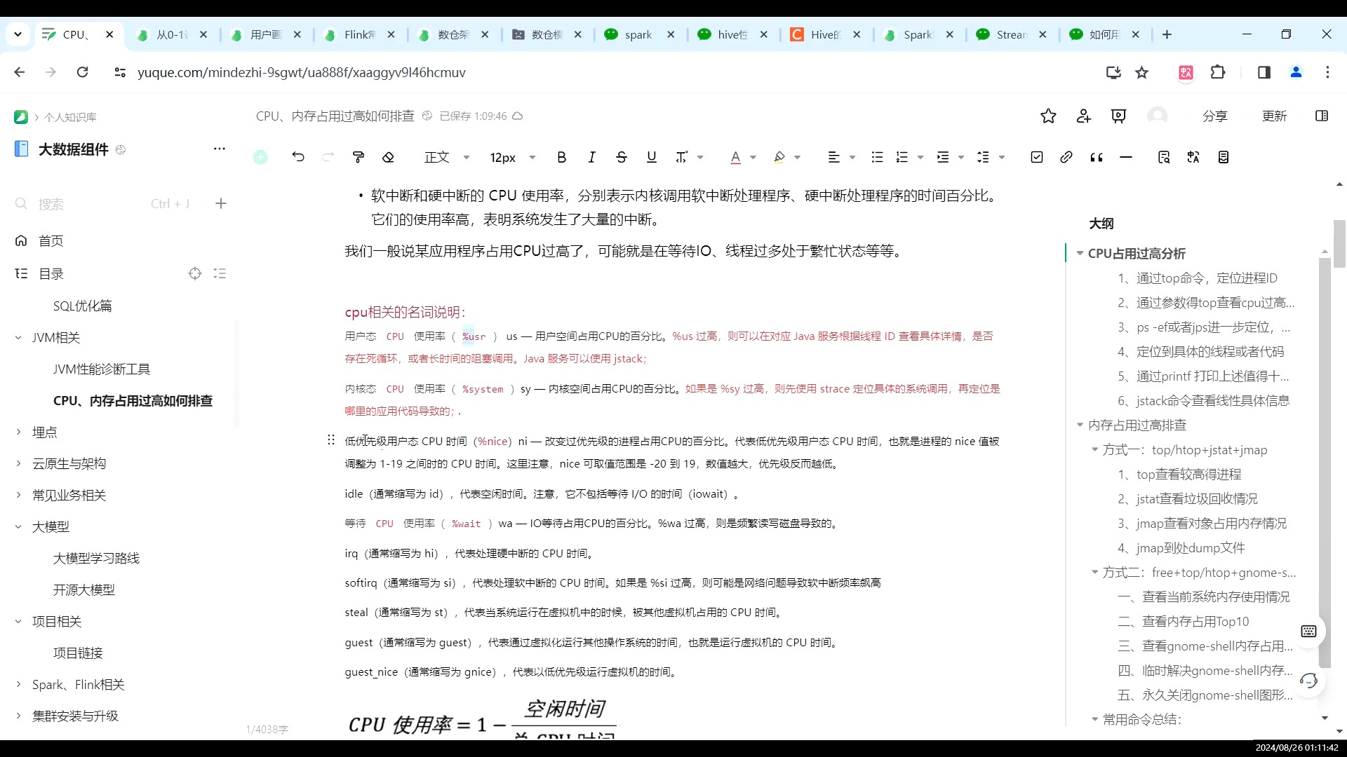Screen dimensions: 1347x757
Task: Toggle italic formatting
Action: [x=591, y=157]
